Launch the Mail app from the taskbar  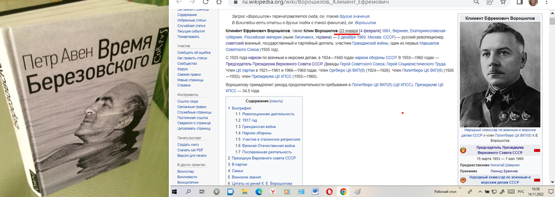click(230, 192)
